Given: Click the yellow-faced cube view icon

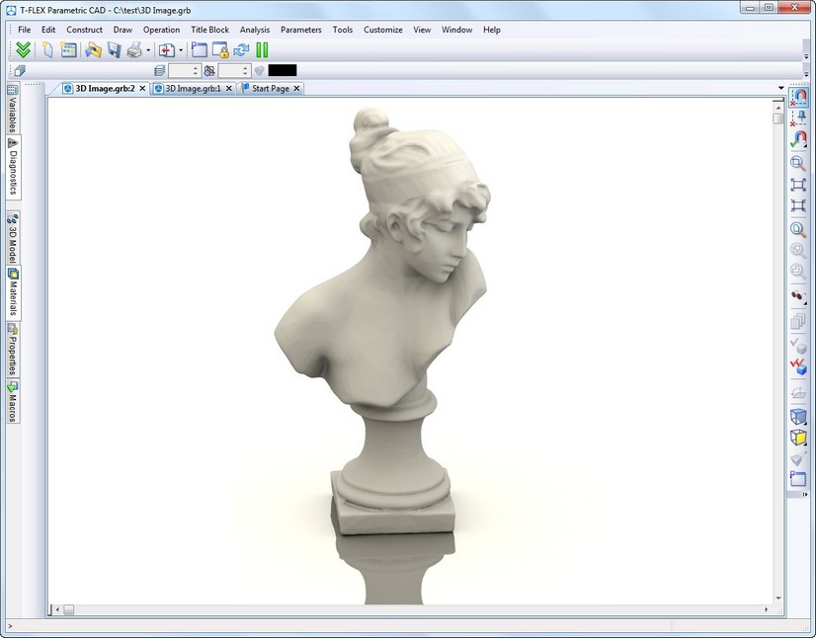Looking at the screenshot, I should tap(798, 438).
